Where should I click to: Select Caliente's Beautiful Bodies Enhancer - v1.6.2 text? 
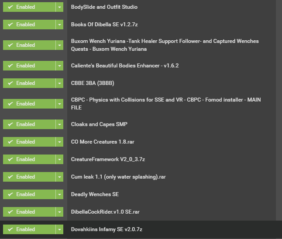(125, 66)
